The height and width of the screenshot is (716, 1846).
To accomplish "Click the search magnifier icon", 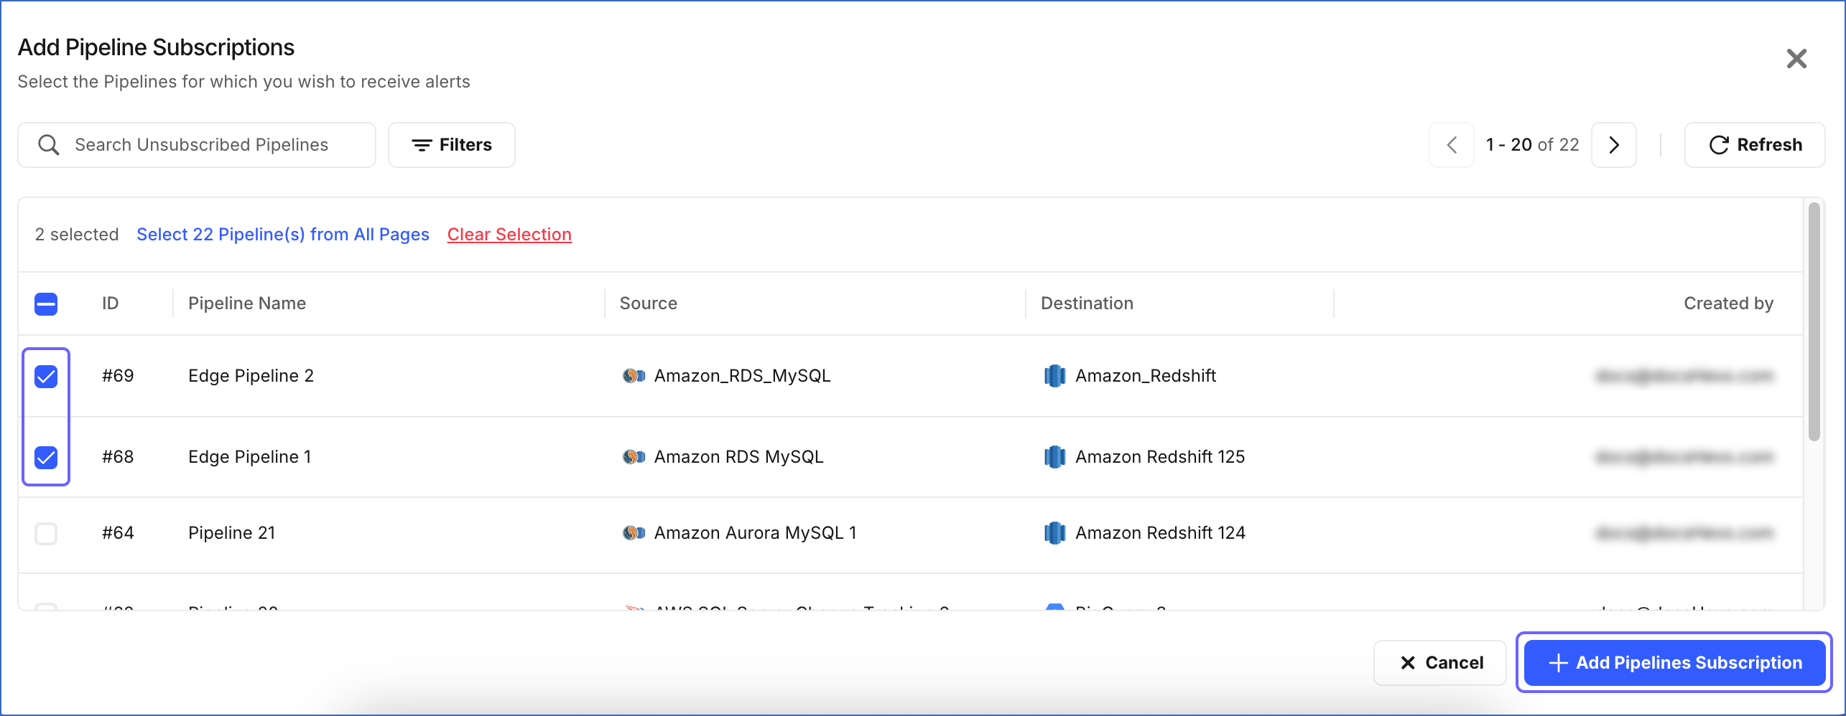I will 48,144.
